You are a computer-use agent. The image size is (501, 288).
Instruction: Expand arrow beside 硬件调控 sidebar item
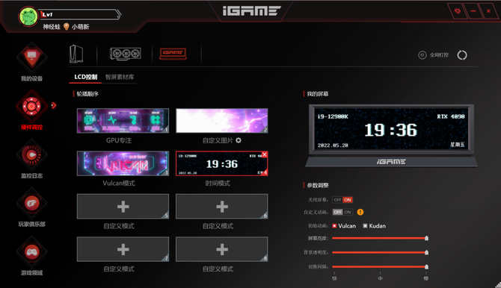(54, 105)
